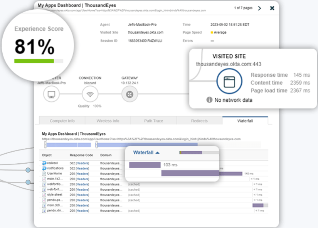The image size is (318, 228).
Task: Click the gateway address 10.132.24.1
Action: [x=130, y=83]
